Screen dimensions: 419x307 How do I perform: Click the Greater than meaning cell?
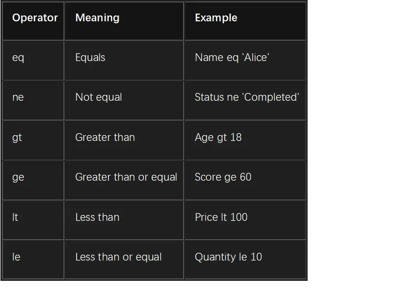click(x=124, y=140)
